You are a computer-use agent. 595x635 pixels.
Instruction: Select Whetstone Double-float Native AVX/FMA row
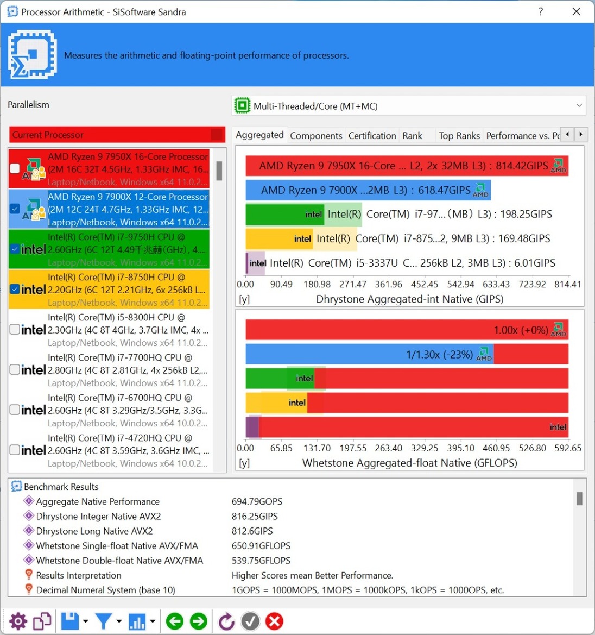292,560
